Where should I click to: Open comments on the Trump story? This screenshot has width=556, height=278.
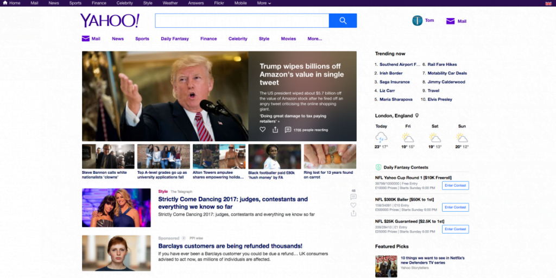click(288, 130)
